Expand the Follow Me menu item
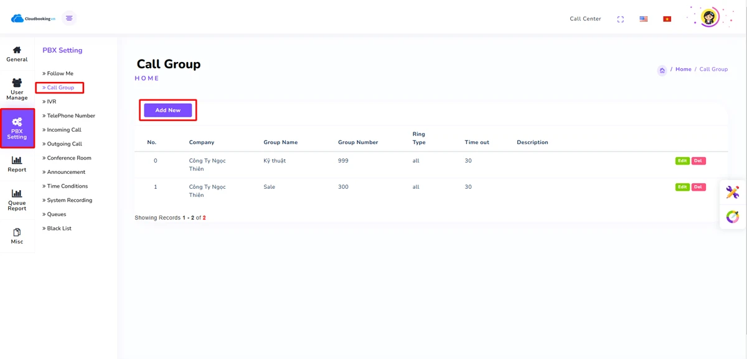This screenshot has height=359, width=747. [60, 73]
